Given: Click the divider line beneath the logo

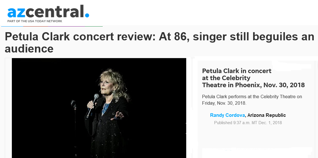Looking at the screenshot, I should [x=52, y=26].
